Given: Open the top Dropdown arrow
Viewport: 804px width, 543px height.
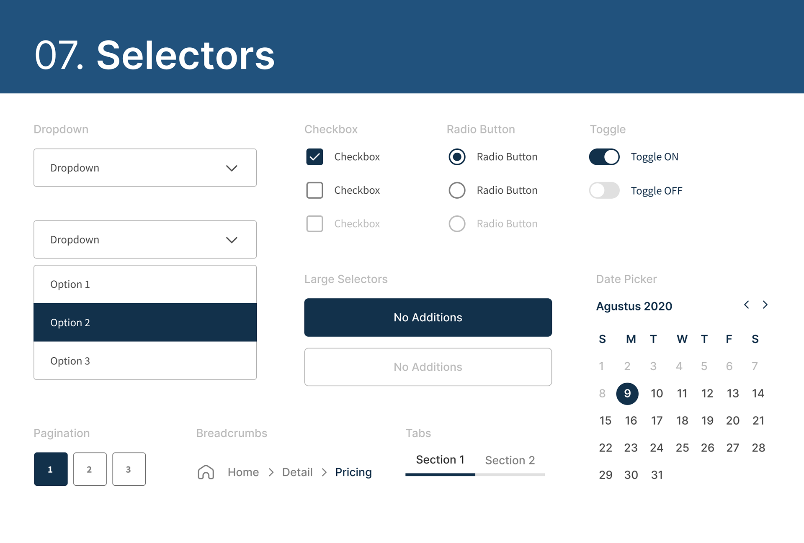Looking at the screenshot, I should [232, 168].
